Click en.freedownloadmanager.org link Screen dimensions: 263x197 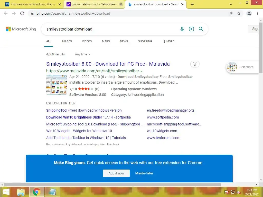170,110
